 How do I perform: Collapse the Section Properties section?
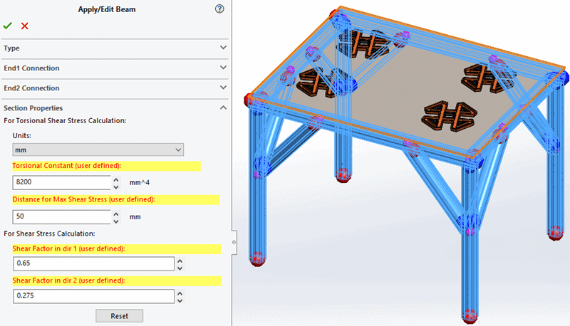click(x=223, y=107)
